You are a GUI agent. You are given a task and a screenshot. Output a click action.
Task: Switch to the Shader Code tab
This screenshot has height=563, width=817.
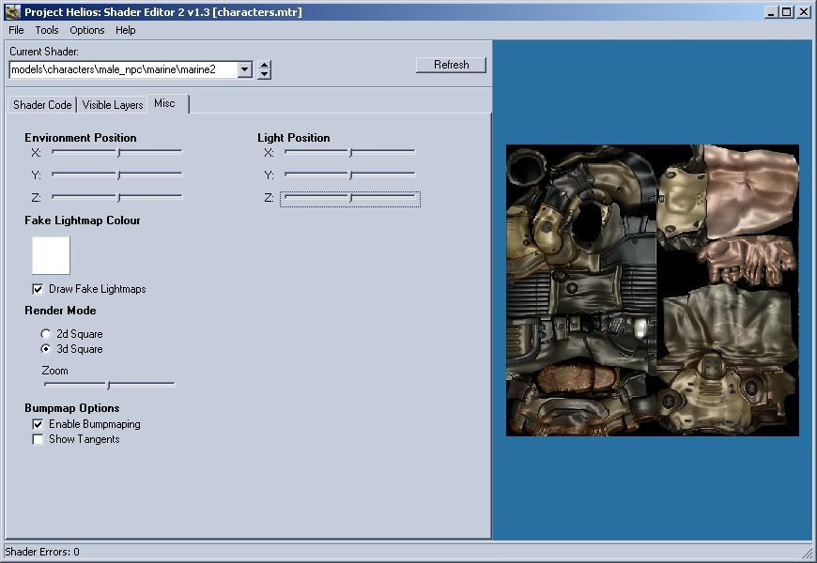point(42,105)
